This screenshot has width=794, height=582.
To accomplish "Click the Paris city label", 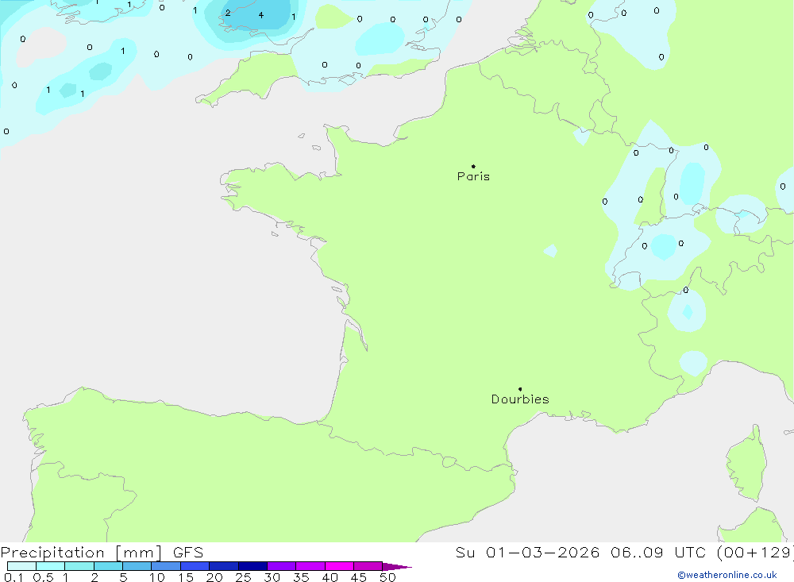I will pyautogui.click(x=473, y=176).
